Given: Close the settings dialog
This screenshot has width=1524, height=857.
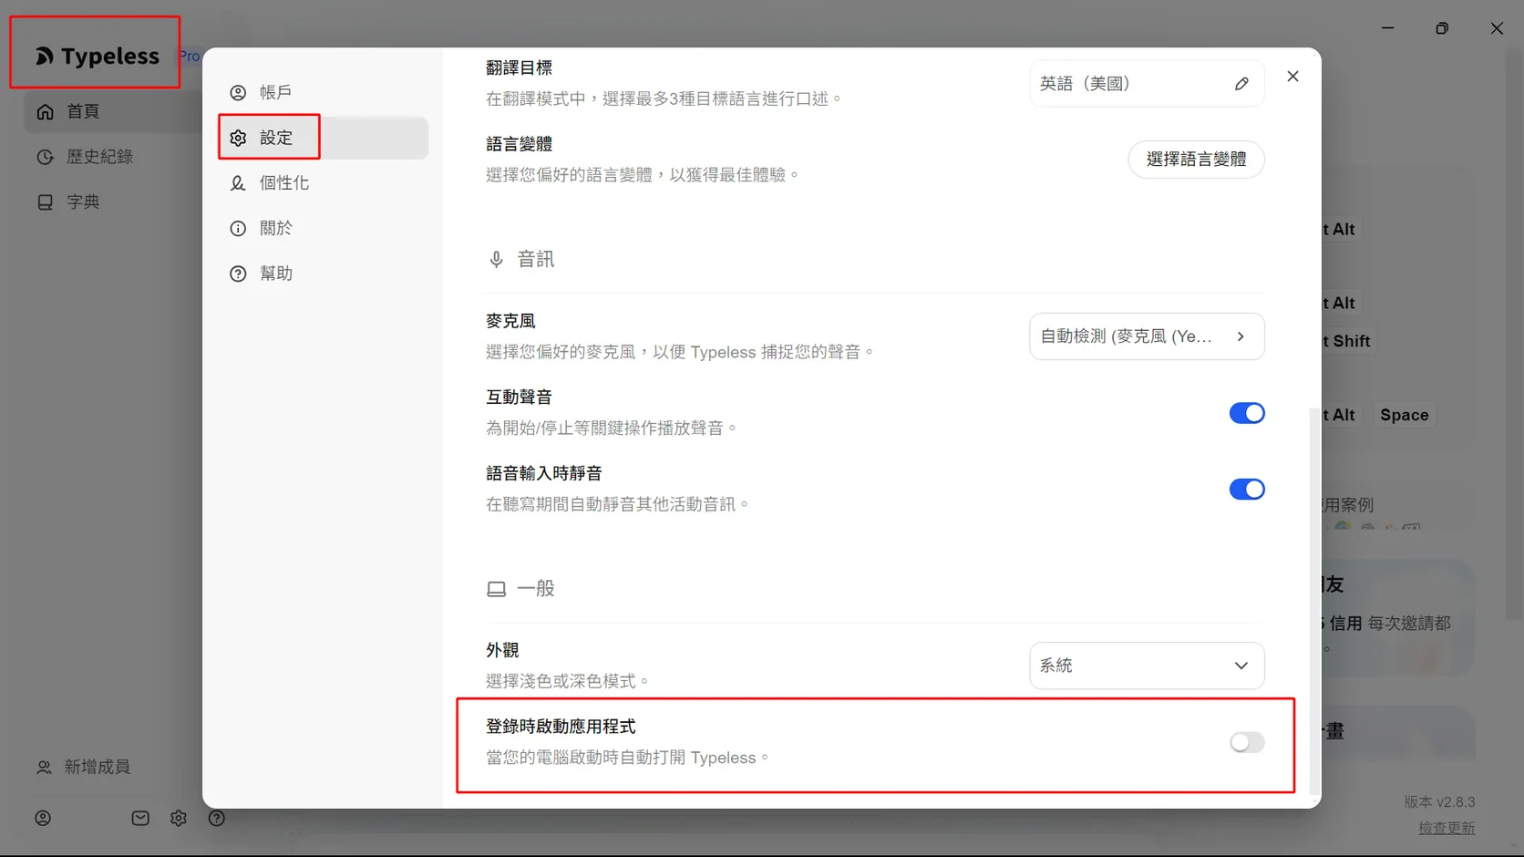Looking at the screenshot, I should click(1292, 77).
